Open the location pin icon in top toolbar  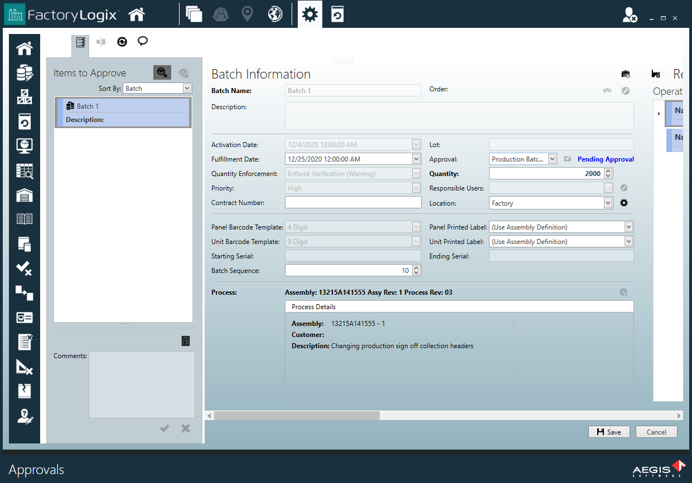(247, 14)
